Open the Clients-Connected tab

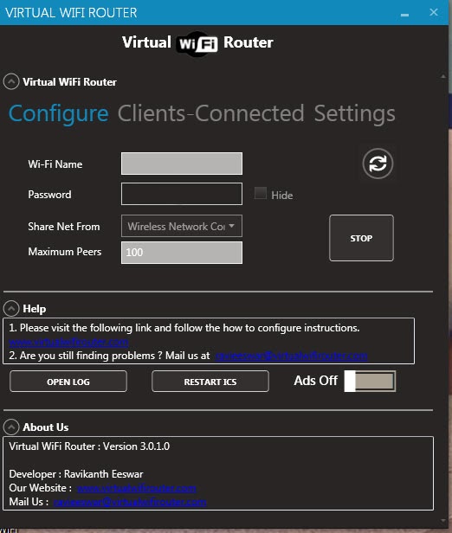[x=211, y=113]
